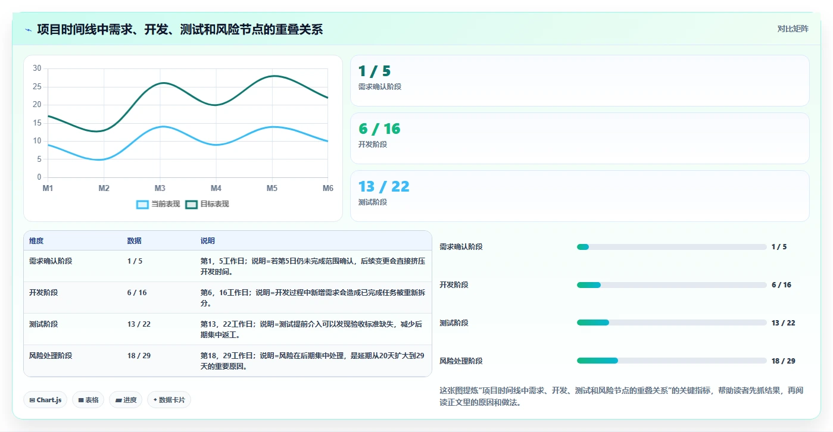
Task: Click the 维度 column header
Action: click(36, 241)
